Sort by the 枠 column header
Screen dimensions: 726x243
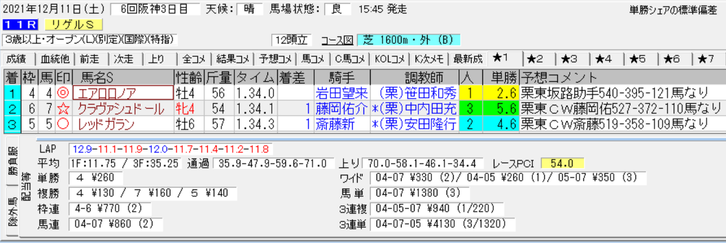[30, 77]
